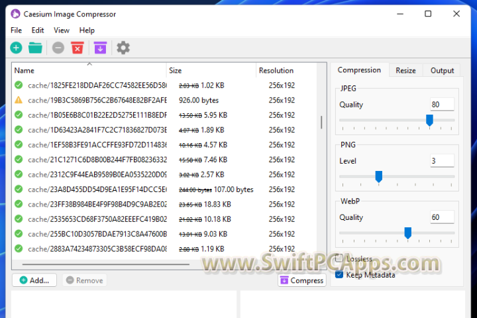Switch to the Resize tab
The image size is (477, 318).
coord(405,71)
